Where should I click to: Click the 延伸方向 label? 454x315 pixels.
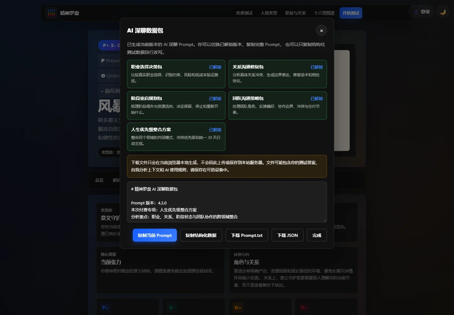tap(242, 255)
